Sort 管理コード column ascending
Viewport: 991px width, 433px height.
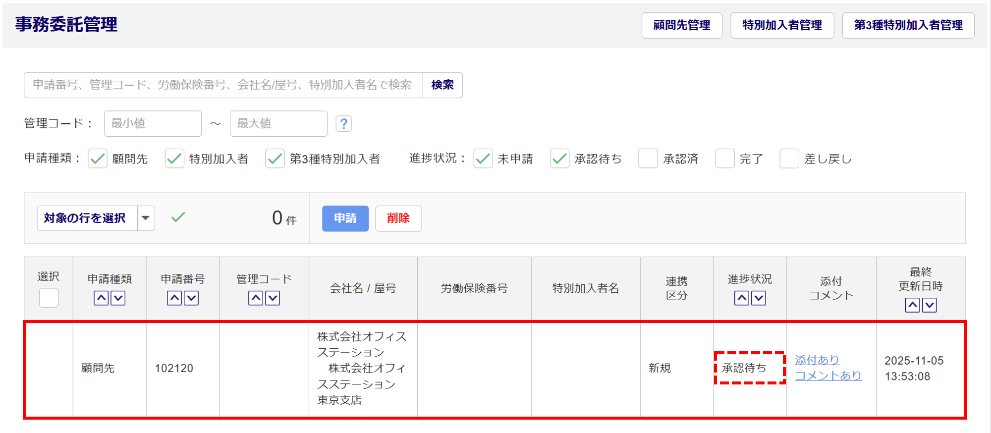point(256,298)
